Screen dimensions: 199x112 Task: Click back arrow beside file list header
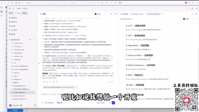pos(10,40)
